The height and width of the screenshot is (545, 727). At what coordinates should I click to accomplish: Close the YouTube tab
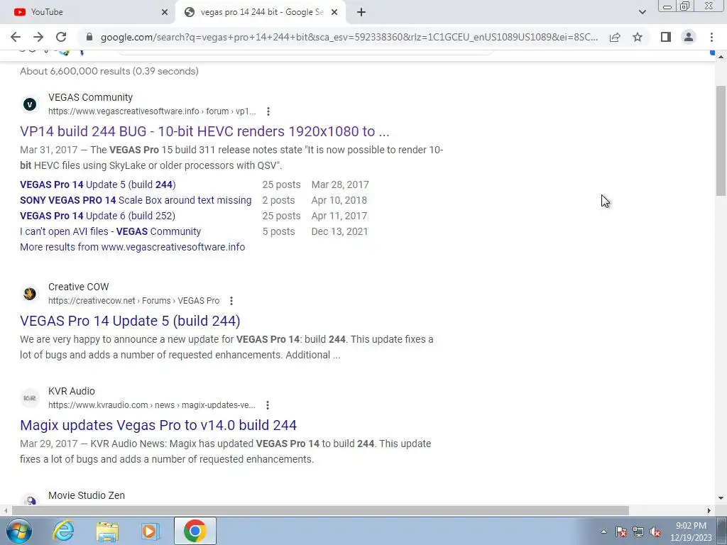pyautogui.click(x=165, y=12)
